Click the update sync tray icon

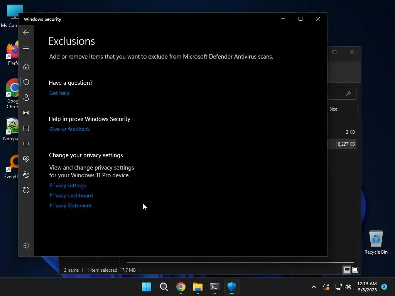(326, 287)
